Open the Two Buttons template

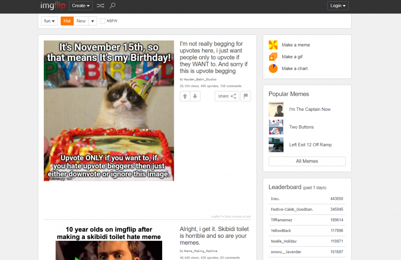301,127
